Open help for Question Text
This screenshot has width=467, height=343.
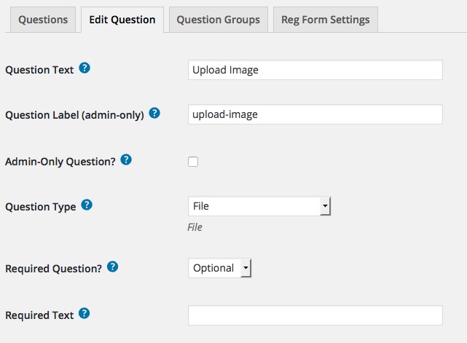tap(85, 68)
